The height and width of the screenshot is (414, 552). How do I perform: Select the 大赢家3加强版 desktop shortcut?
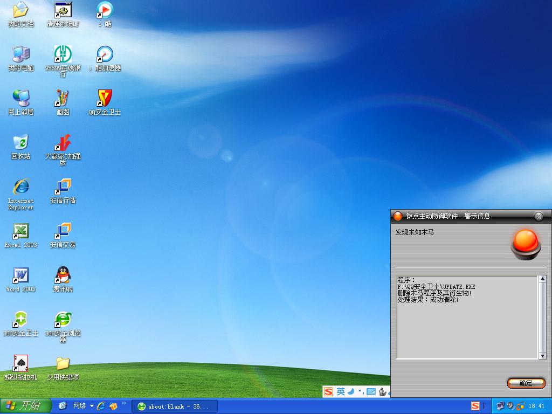coord(63,150)
